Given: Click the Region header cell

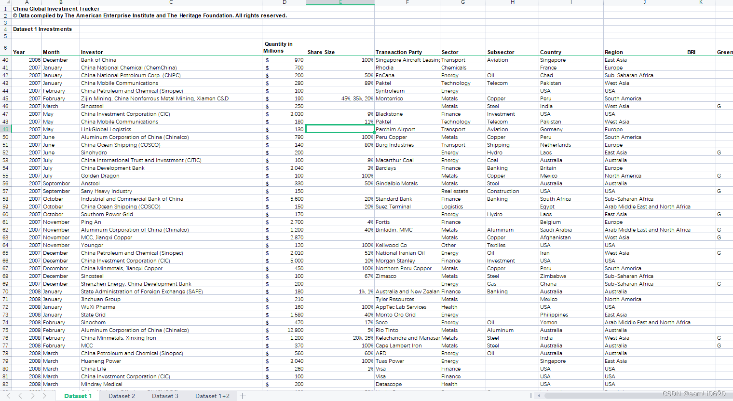Looking at the screenshot, I should [645, 47].
